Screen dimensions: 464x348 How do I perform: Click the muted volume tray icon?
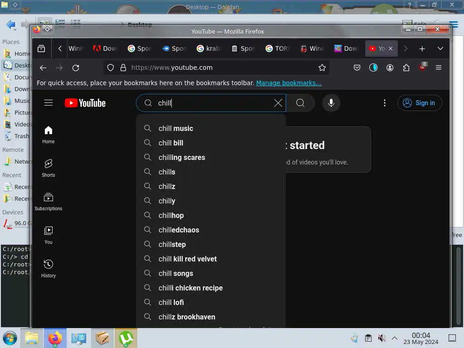(382, 338)
